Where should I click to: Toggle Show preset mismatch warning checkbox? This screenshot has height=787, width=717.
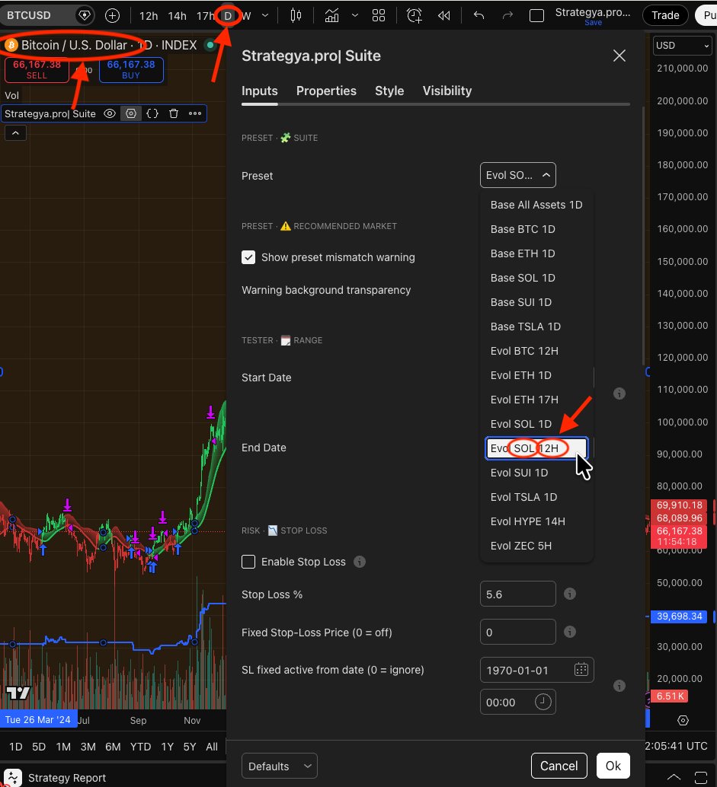(248, 257)
